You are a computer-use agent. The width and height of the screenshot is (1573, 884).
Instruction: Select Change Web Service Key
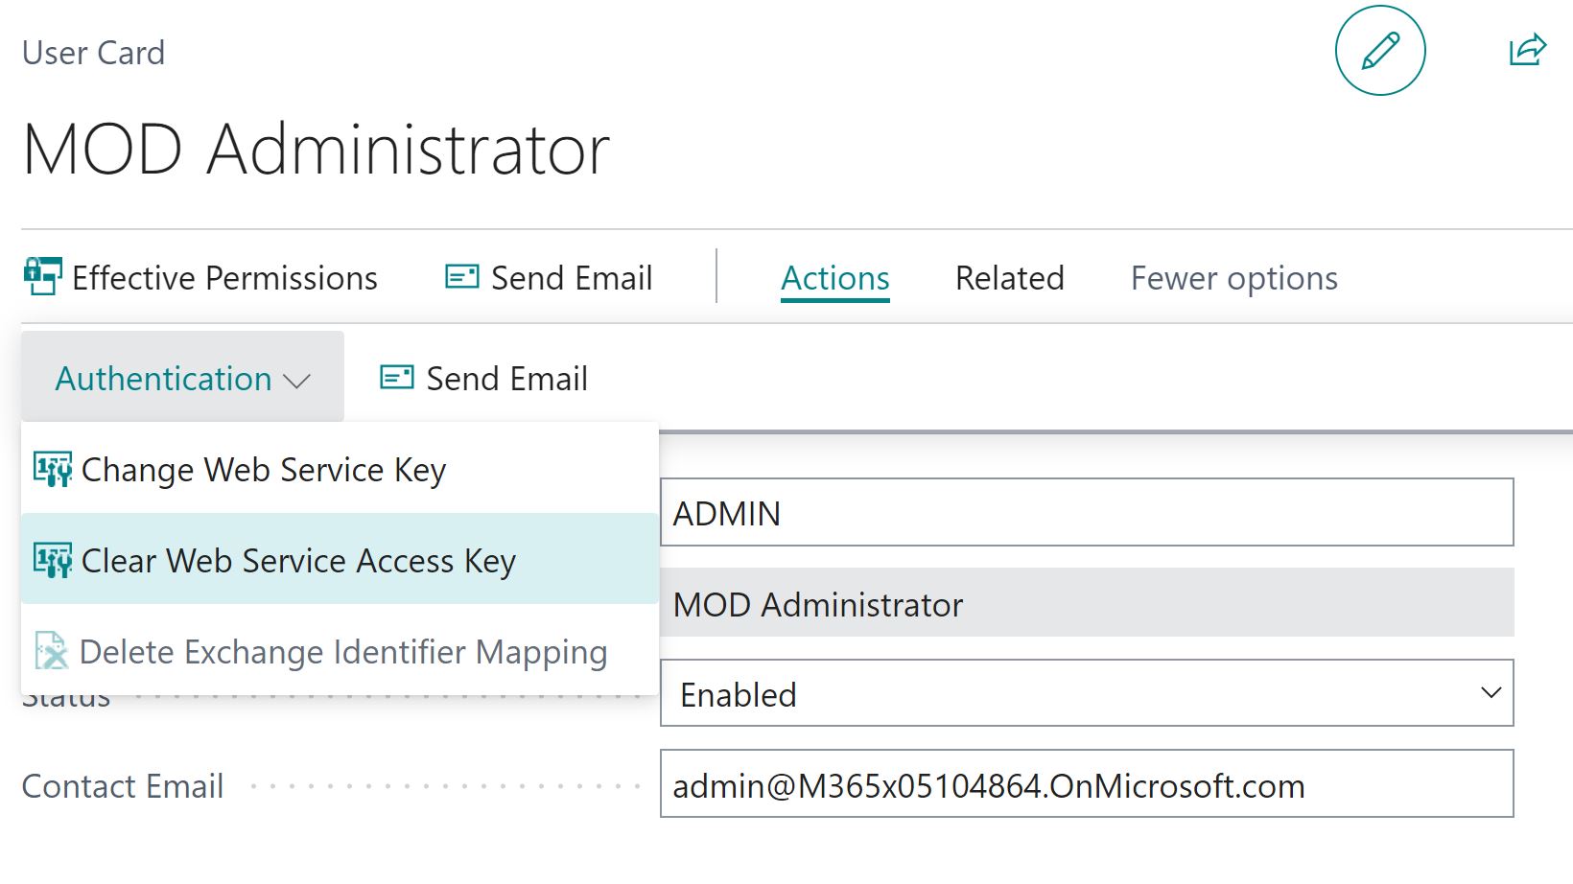coord(263,470)
